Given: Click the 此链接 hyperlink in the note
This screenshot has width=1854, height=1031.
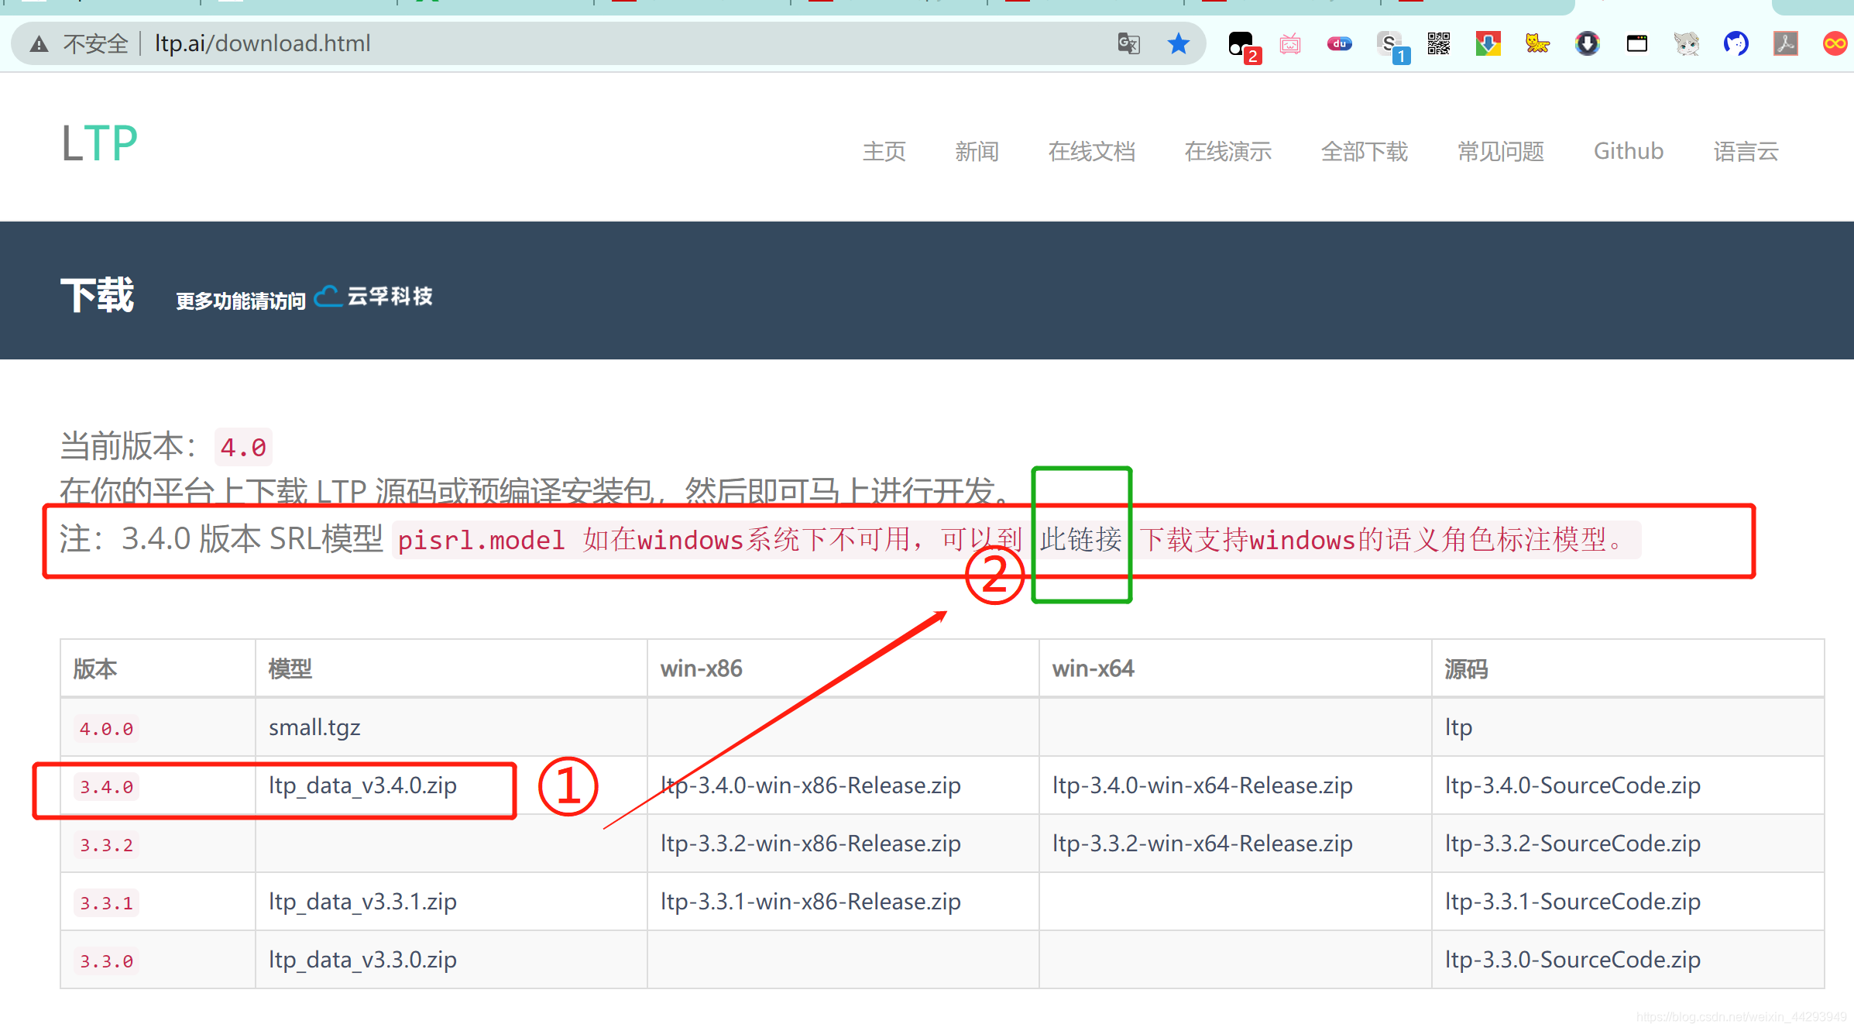Looking at the screenshot, I should click(1080, 539).
